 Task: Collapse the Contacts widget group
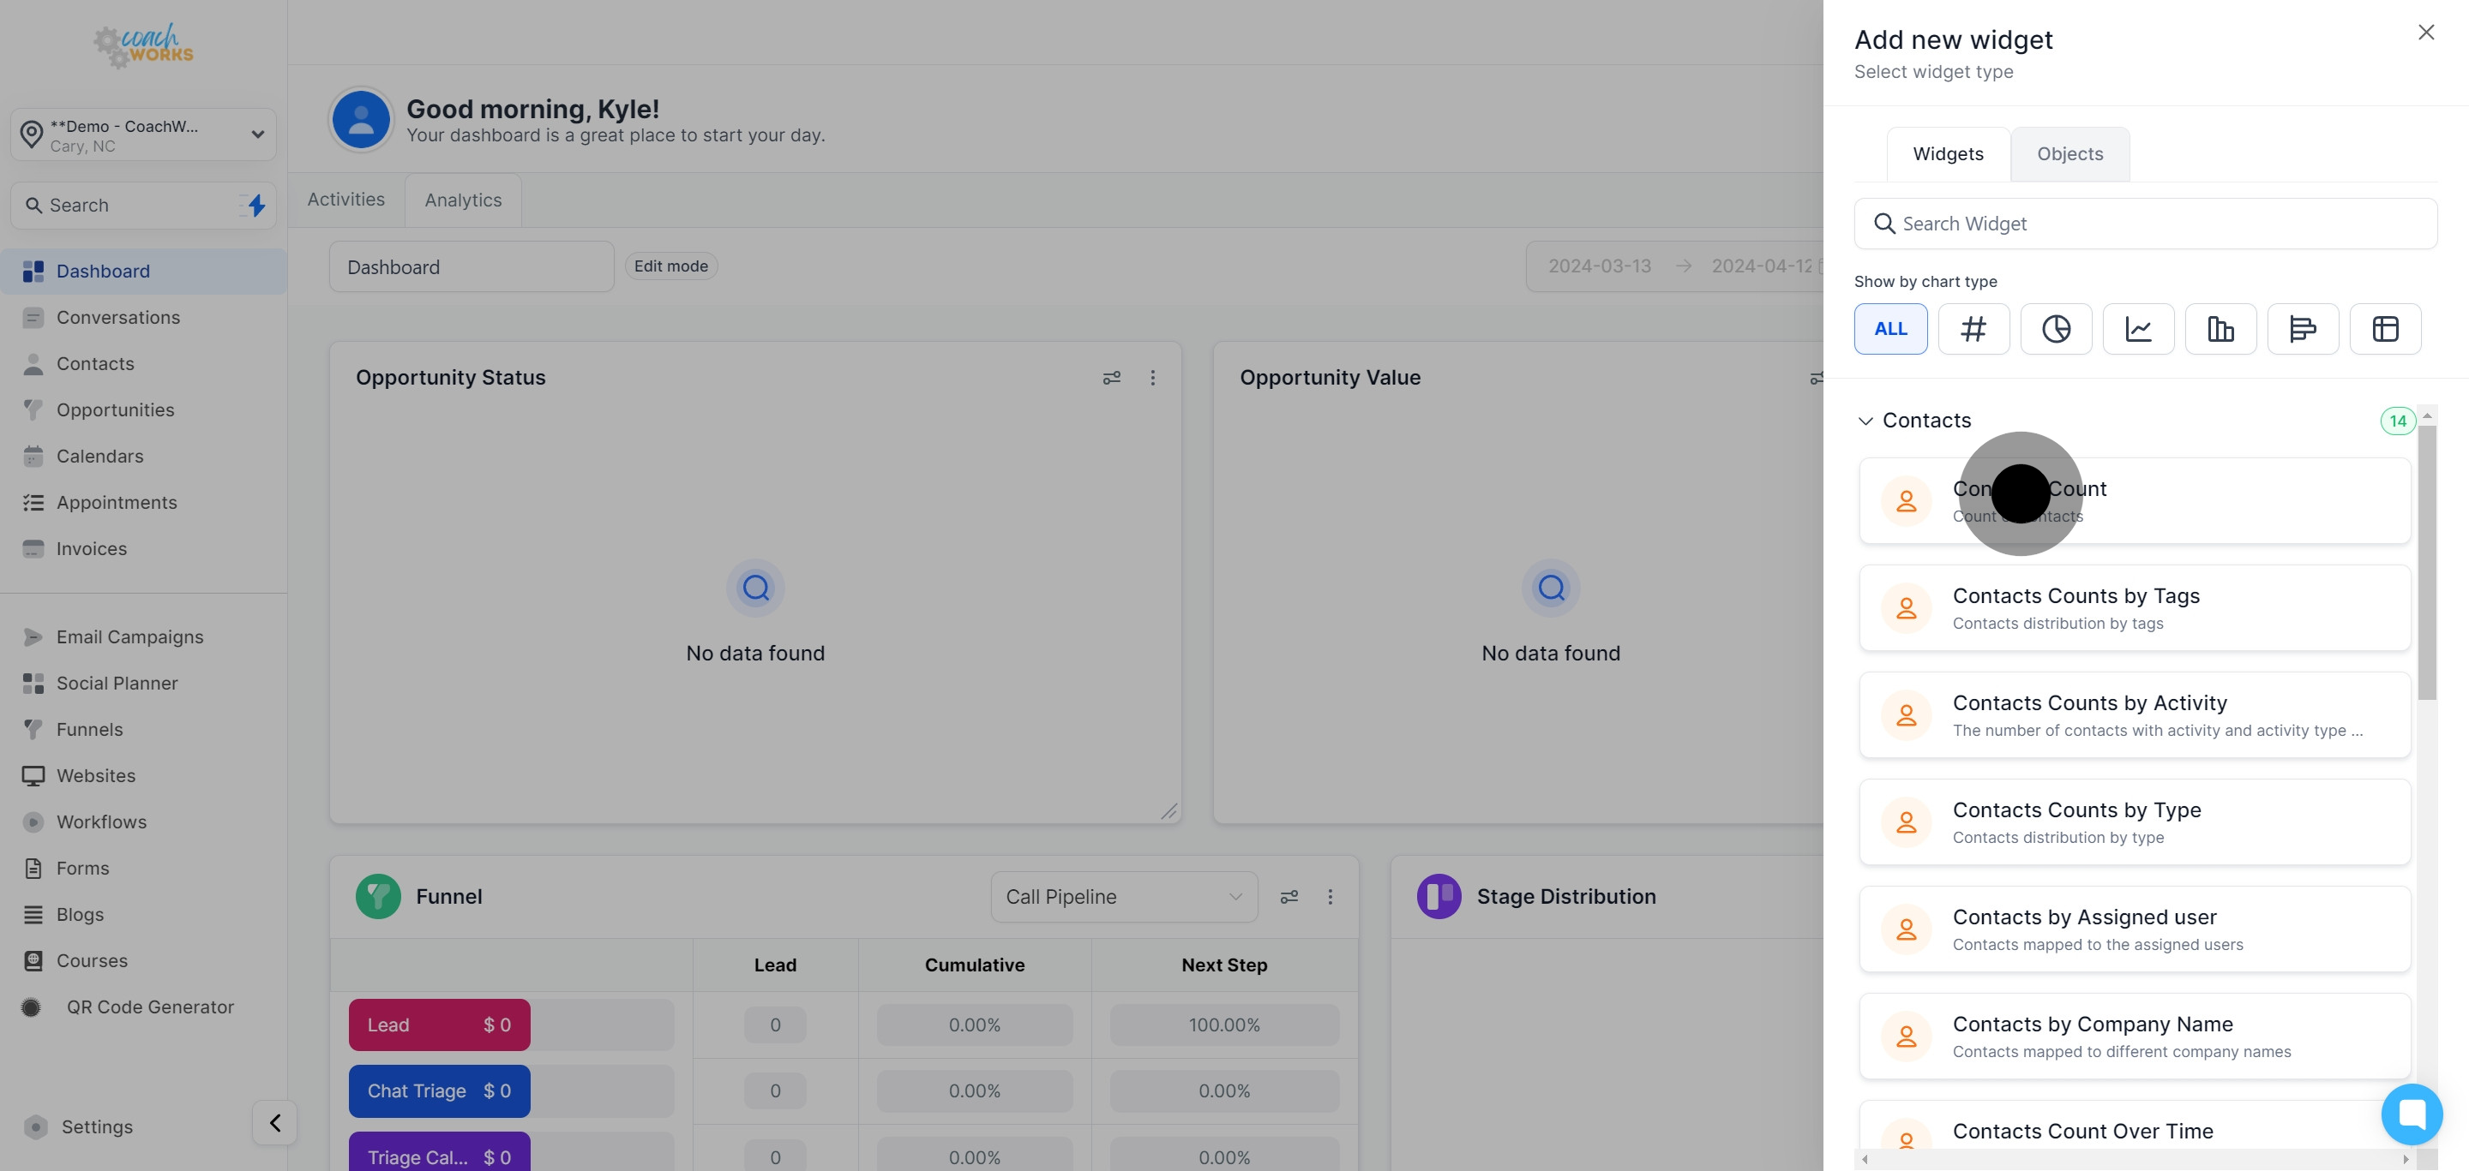[1865, 421]
